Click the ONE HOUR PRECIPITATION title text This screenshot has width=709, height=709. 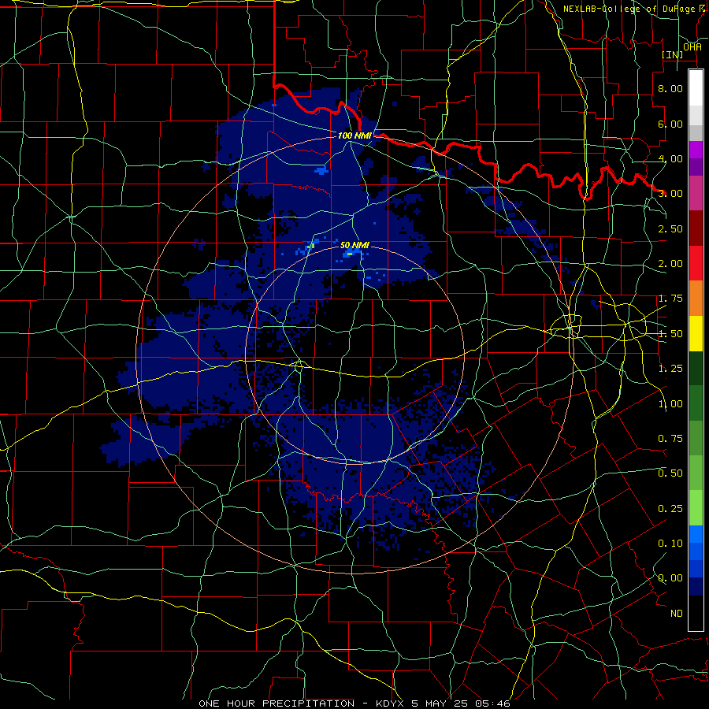click(x=277, y=703)
